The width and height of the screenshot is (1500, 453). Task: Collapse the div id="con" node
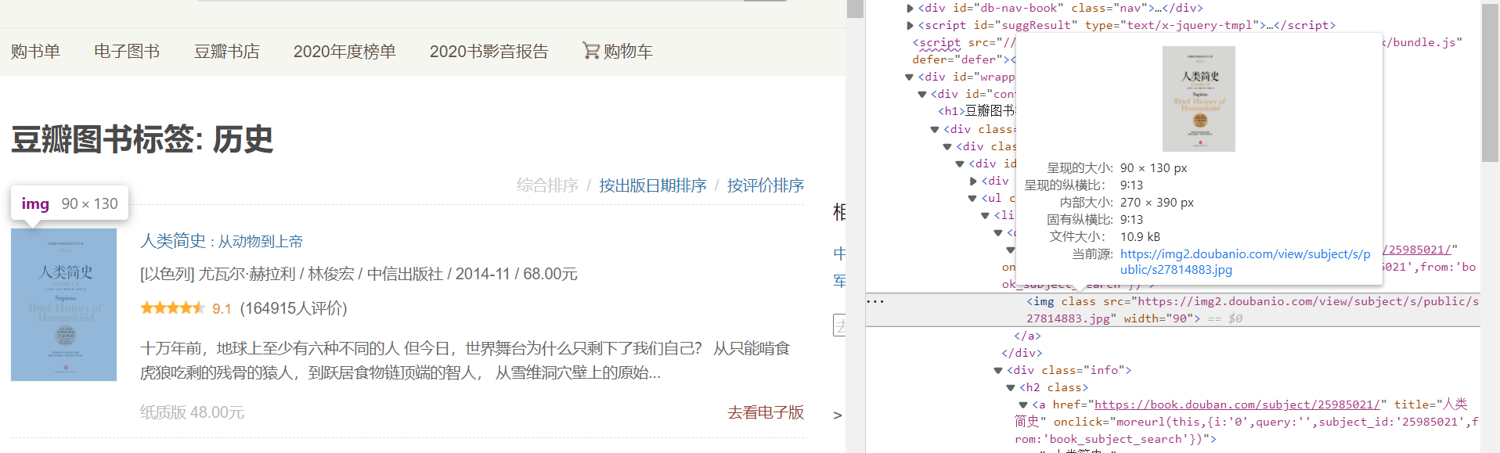point(922,95)
